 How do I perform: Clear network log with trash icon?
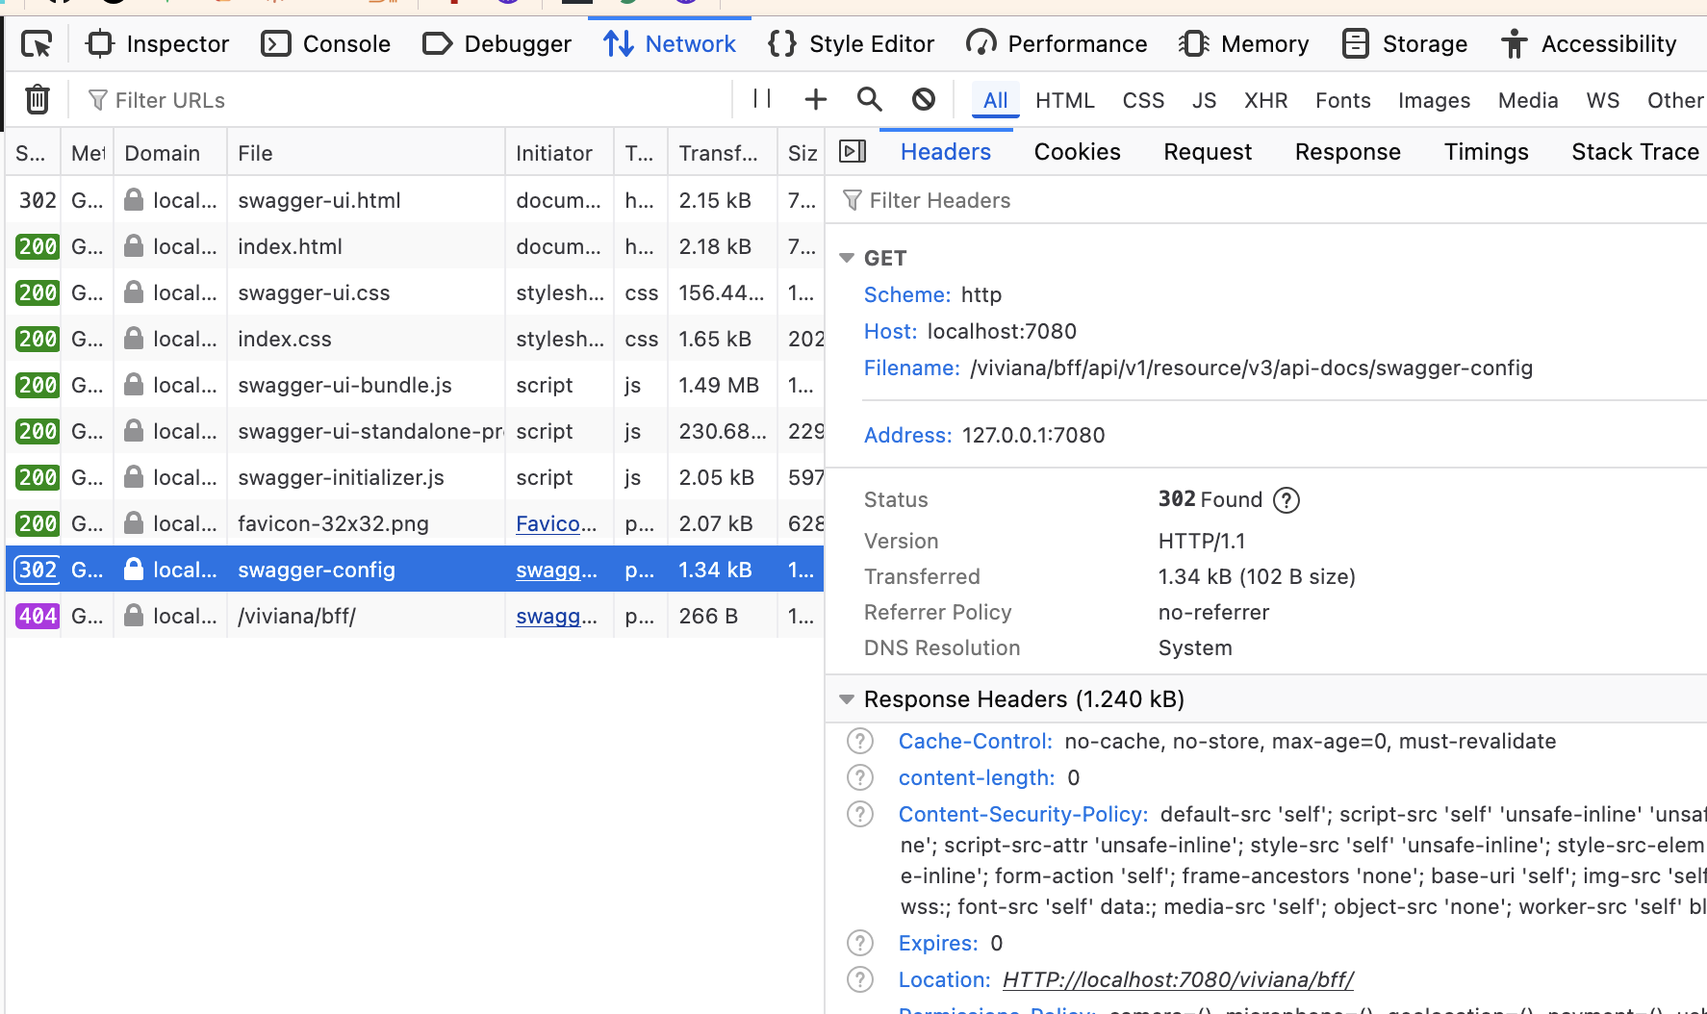pos(37,99)
